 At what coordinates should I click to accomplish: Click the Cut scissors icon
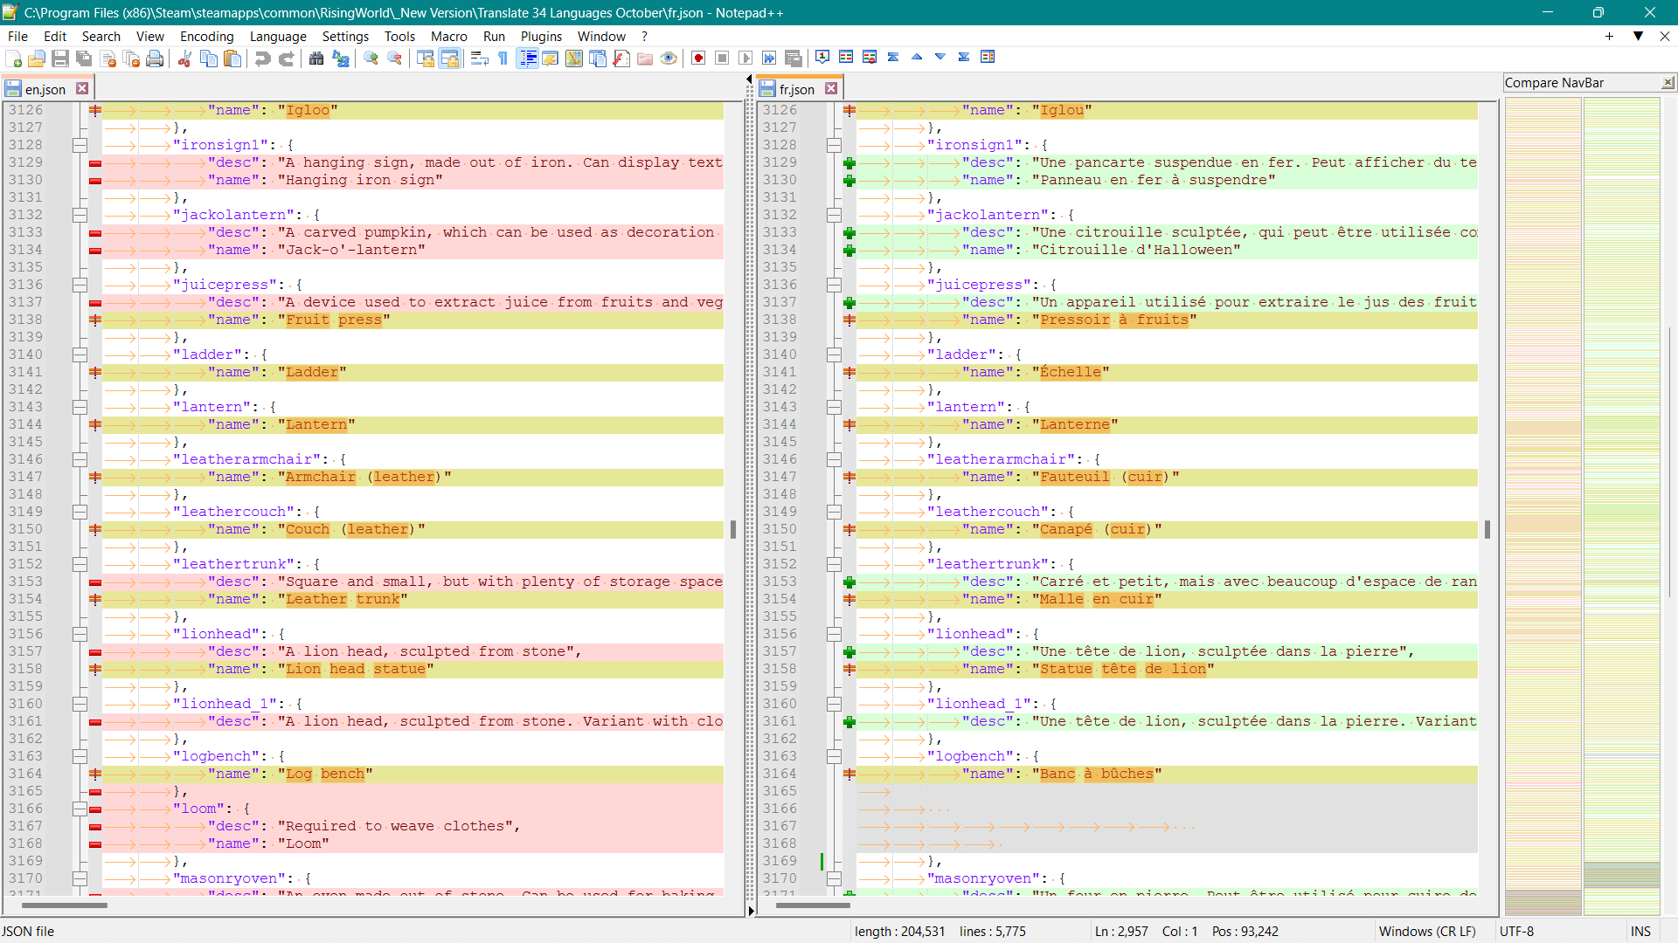[184, 59]
